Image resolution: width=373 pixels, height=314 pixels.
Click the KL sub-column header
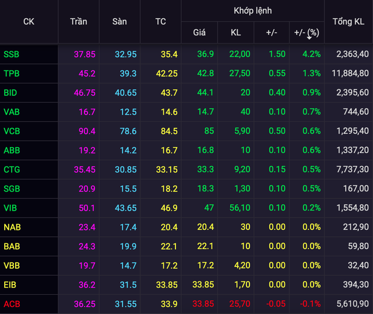[x=235, y=32]
